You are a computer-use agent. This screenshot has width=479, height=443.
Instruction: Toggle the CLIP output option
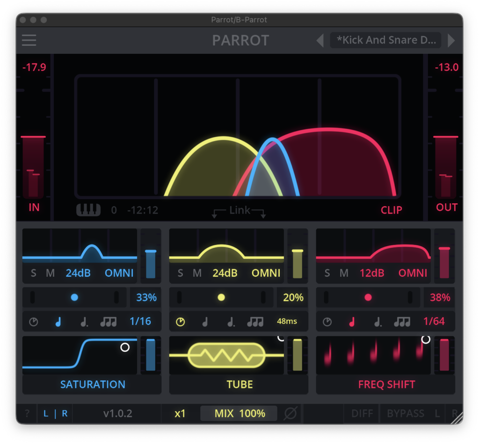tap(392, 210)
